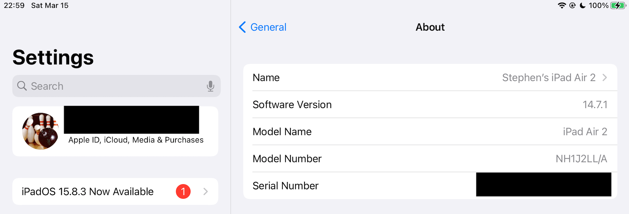The width and height of the screenshot is (629, 214).
Task: Tap the back chevron icon beside General
Action: click(x=242, y=27)
